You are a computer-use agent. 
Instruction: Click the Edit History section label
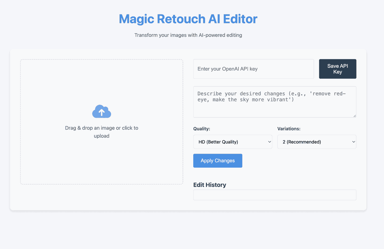[210, 185]
